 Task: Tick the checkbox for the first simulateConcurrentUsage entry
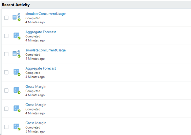coord(6,18)
